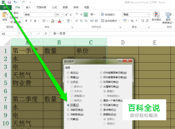Image resolution: width=175 pixels, height=129 pixels.
Task: Click the increase indent icon
Action: (97, 21)
